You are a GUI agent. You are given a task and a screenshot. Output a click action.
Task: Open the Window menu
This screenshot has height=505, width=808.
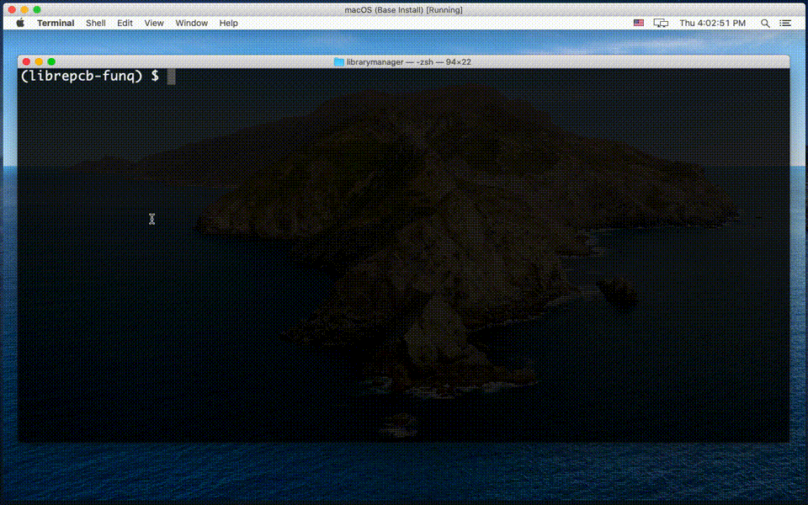pyautogui.click(x=191, y=23)
